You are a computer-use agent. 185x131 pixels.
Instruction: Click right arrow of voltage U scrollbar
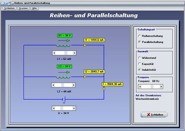coord(74,108)
